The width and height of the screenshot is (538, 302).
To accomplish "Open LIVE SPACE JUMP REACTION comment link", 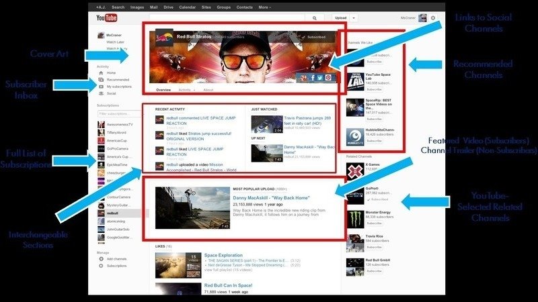I will [201, 121].
